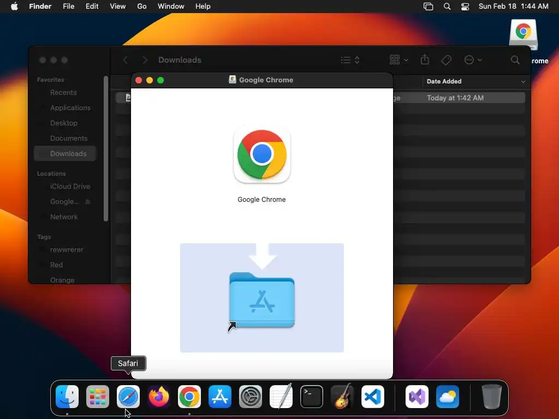Click the Finder sidebar scrollbar
559x419 pixels.
coord(105,148)
